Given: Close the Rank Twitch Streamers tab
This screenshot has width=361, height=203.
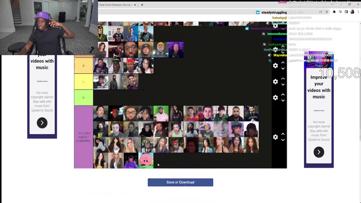Looking at the screenshot, I should (x=135, y=5).
